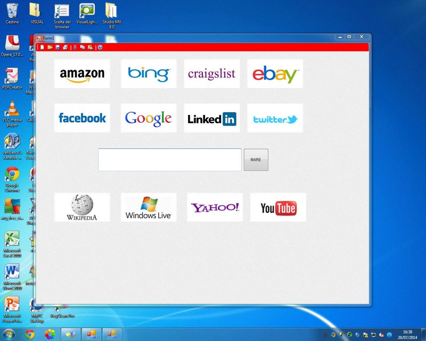Select the Studio MX 8.0 desktop folder
The width and height of the screenshot is (426, 341).
112,16
